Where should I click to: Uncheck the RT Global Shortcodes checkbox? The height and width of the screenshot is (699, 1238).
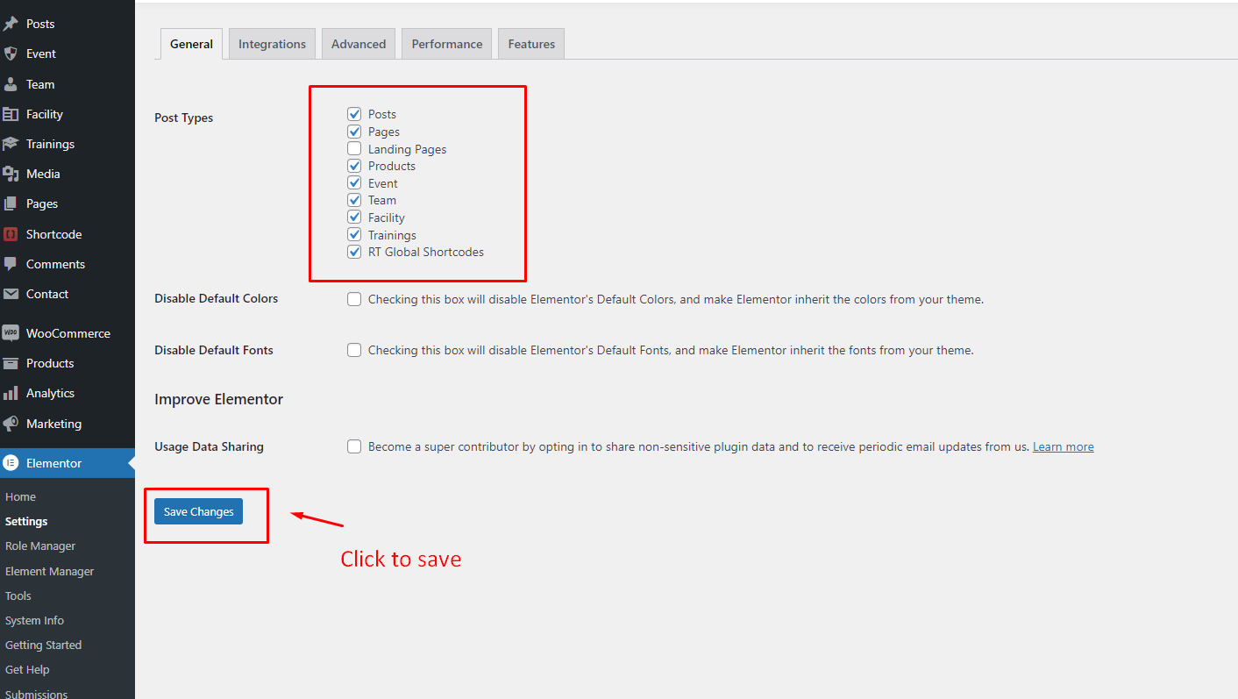tap(354, 252)
